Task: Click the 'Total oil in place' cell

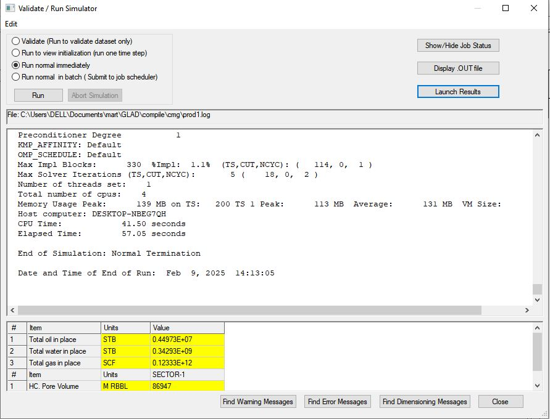Action: (64, 340)
